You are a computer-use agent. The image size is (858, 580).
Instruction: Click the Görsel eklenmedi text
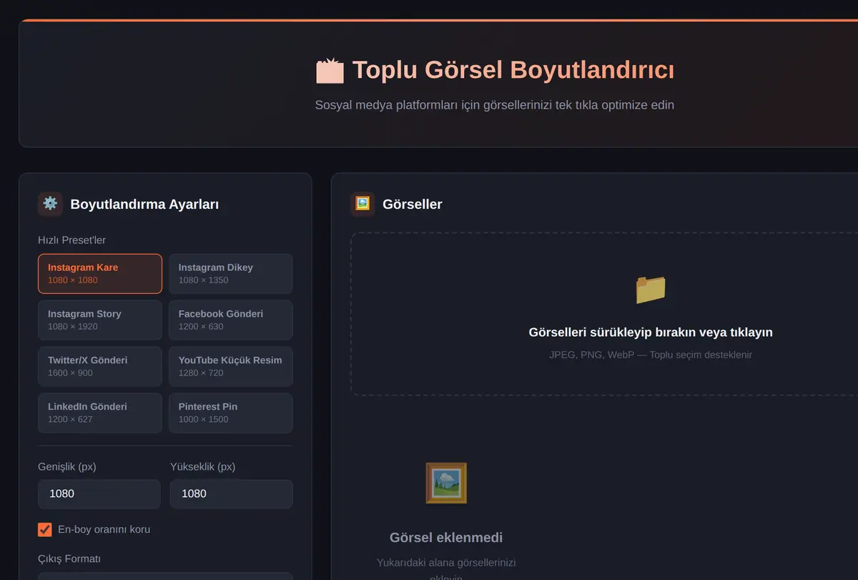pyautogui.click(x=446, y=537)
